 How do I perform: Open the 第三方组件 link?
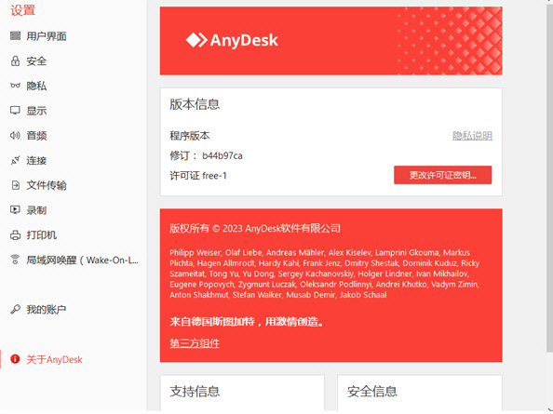point(195,343)
